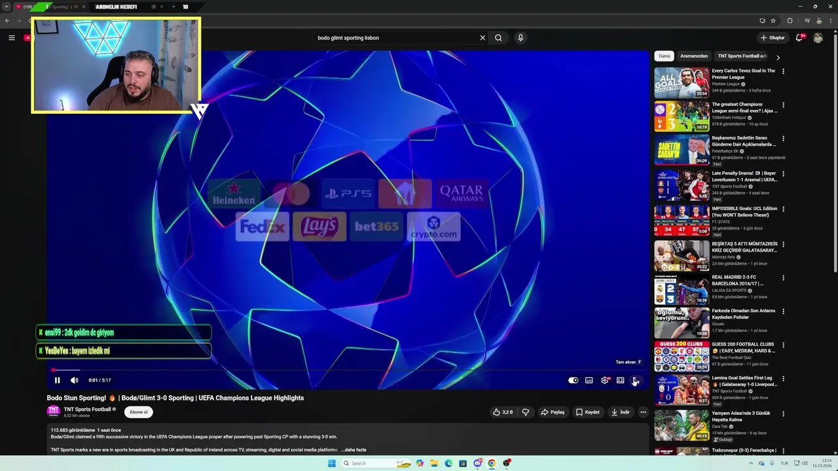
Task: Open the Windows Start menu
Action: point(331,463)
